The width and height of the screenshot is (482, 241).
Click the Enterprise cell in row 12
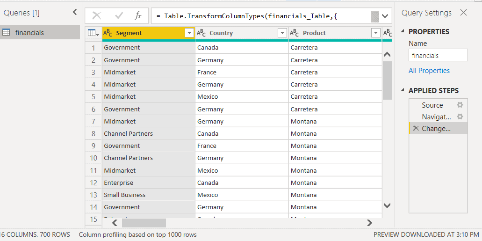click(149, 183)
